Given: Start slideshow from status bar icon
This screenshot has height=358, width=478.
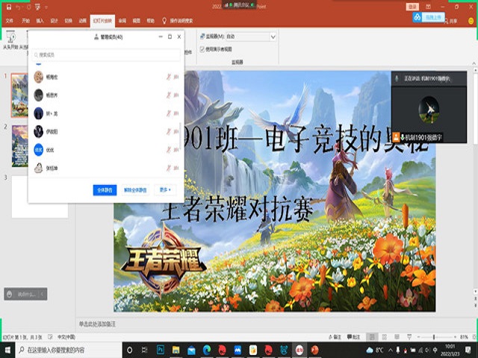Looking at the screenshot, I should pos(409,337).
